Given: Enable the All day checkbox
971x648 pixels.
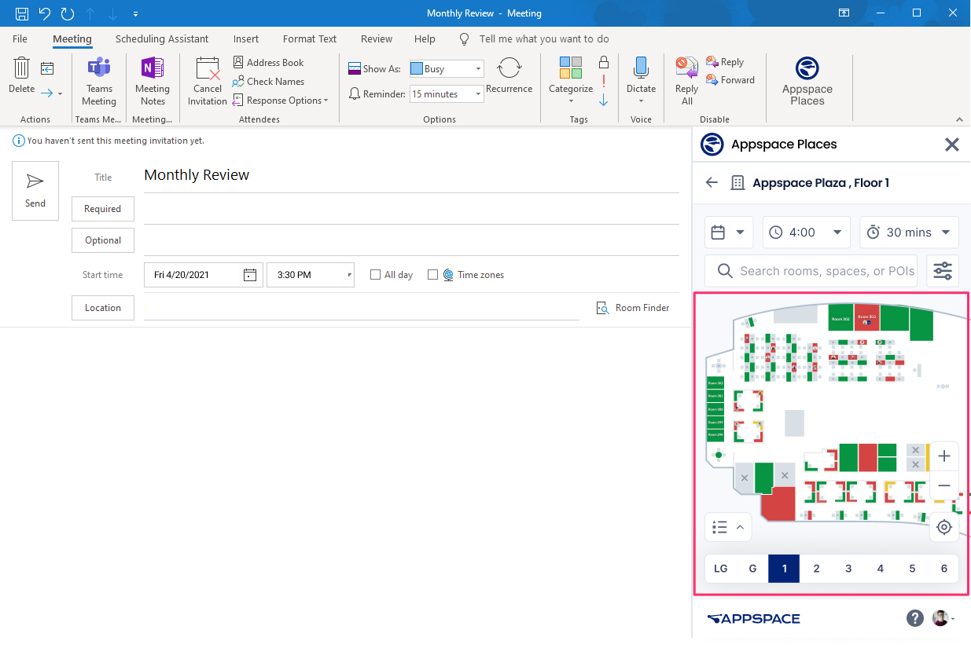Looking at the screenshot, I should click(376, 275).
